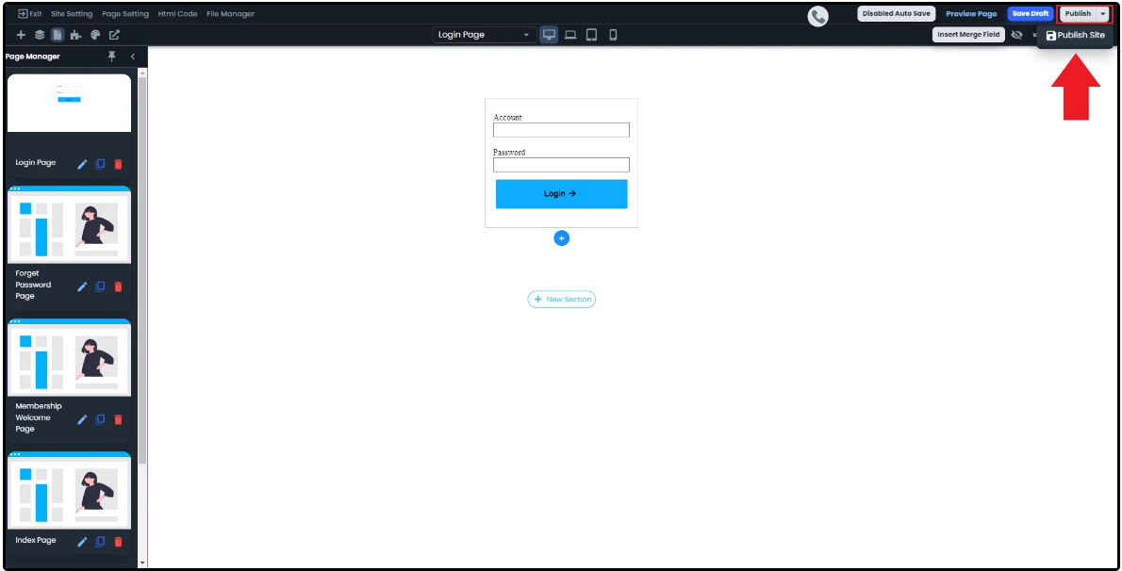The width and height of the screenshot is (1122, 571).
Task: Open the puzzle piece widgets icon
Action: [75, 35]
